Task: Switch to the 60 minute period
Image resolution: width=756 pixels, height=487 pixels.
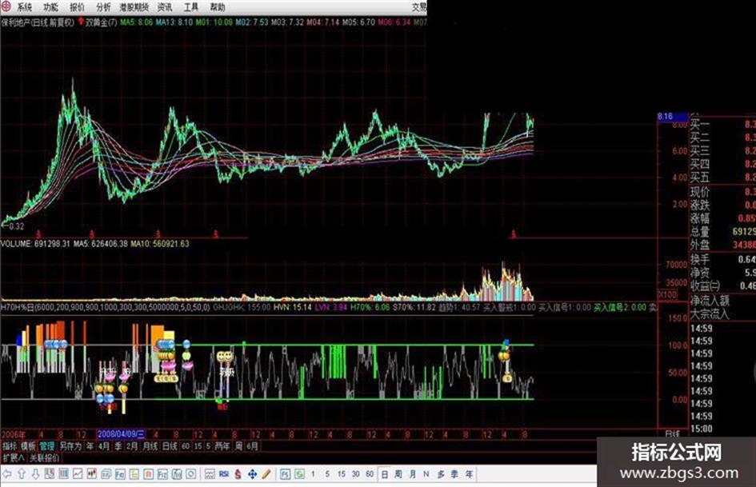Action: (x=370, y=474)
